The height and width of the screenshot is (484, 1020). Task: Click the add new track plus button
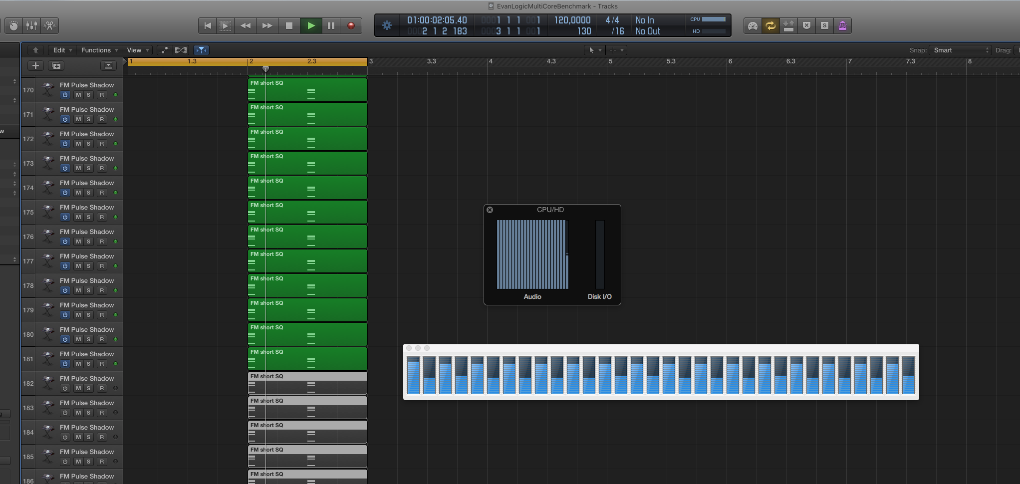(x=35, y=66)
